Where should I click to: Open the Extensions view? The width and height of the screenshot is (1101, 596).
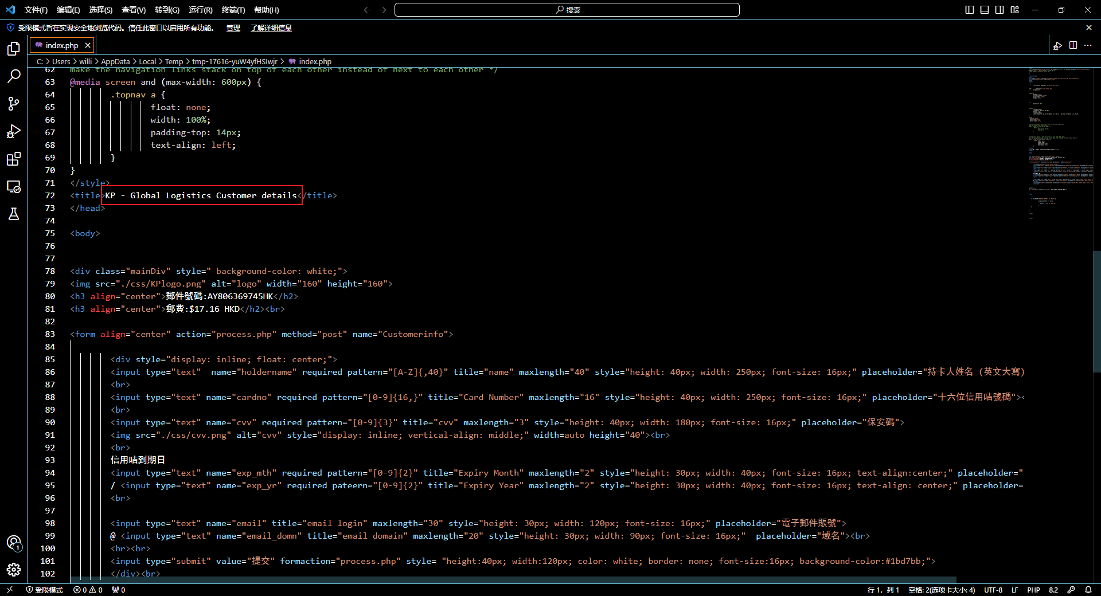click(14, 159)
